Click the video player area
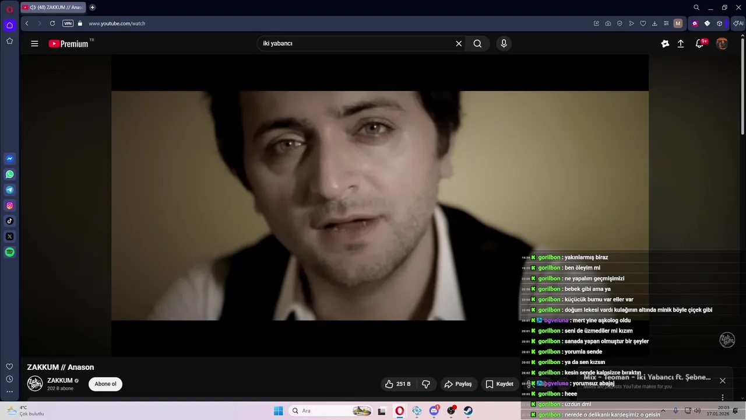746x420 pixels. point(380,205)
